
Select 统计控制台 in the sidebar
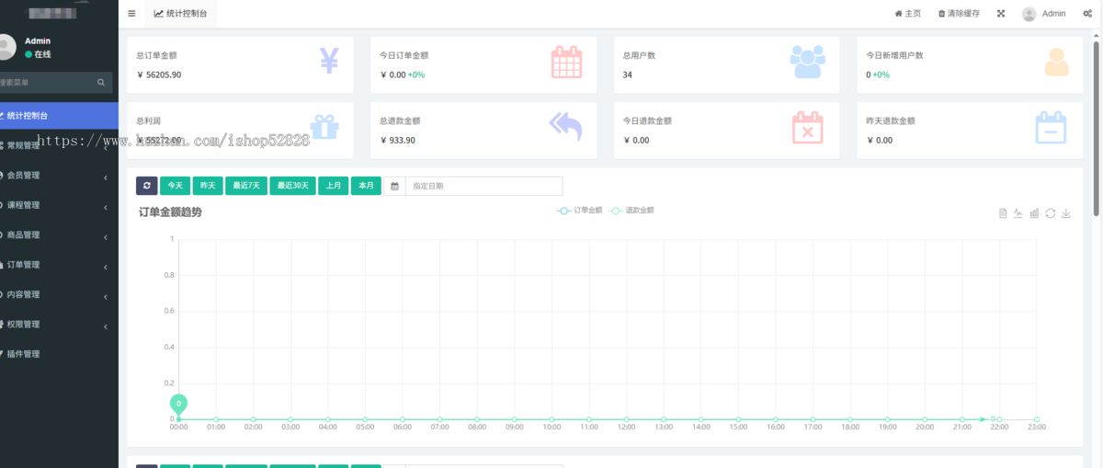pos(59,116)
